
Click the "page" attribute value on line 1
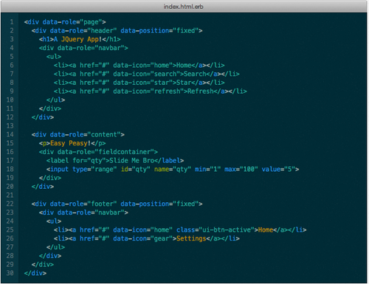[91, 22]
